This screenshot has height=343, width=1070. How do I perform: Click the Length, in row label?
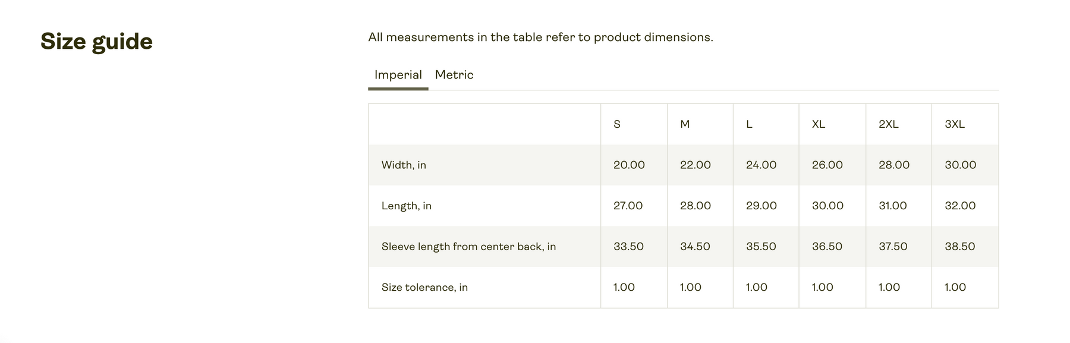407,206
